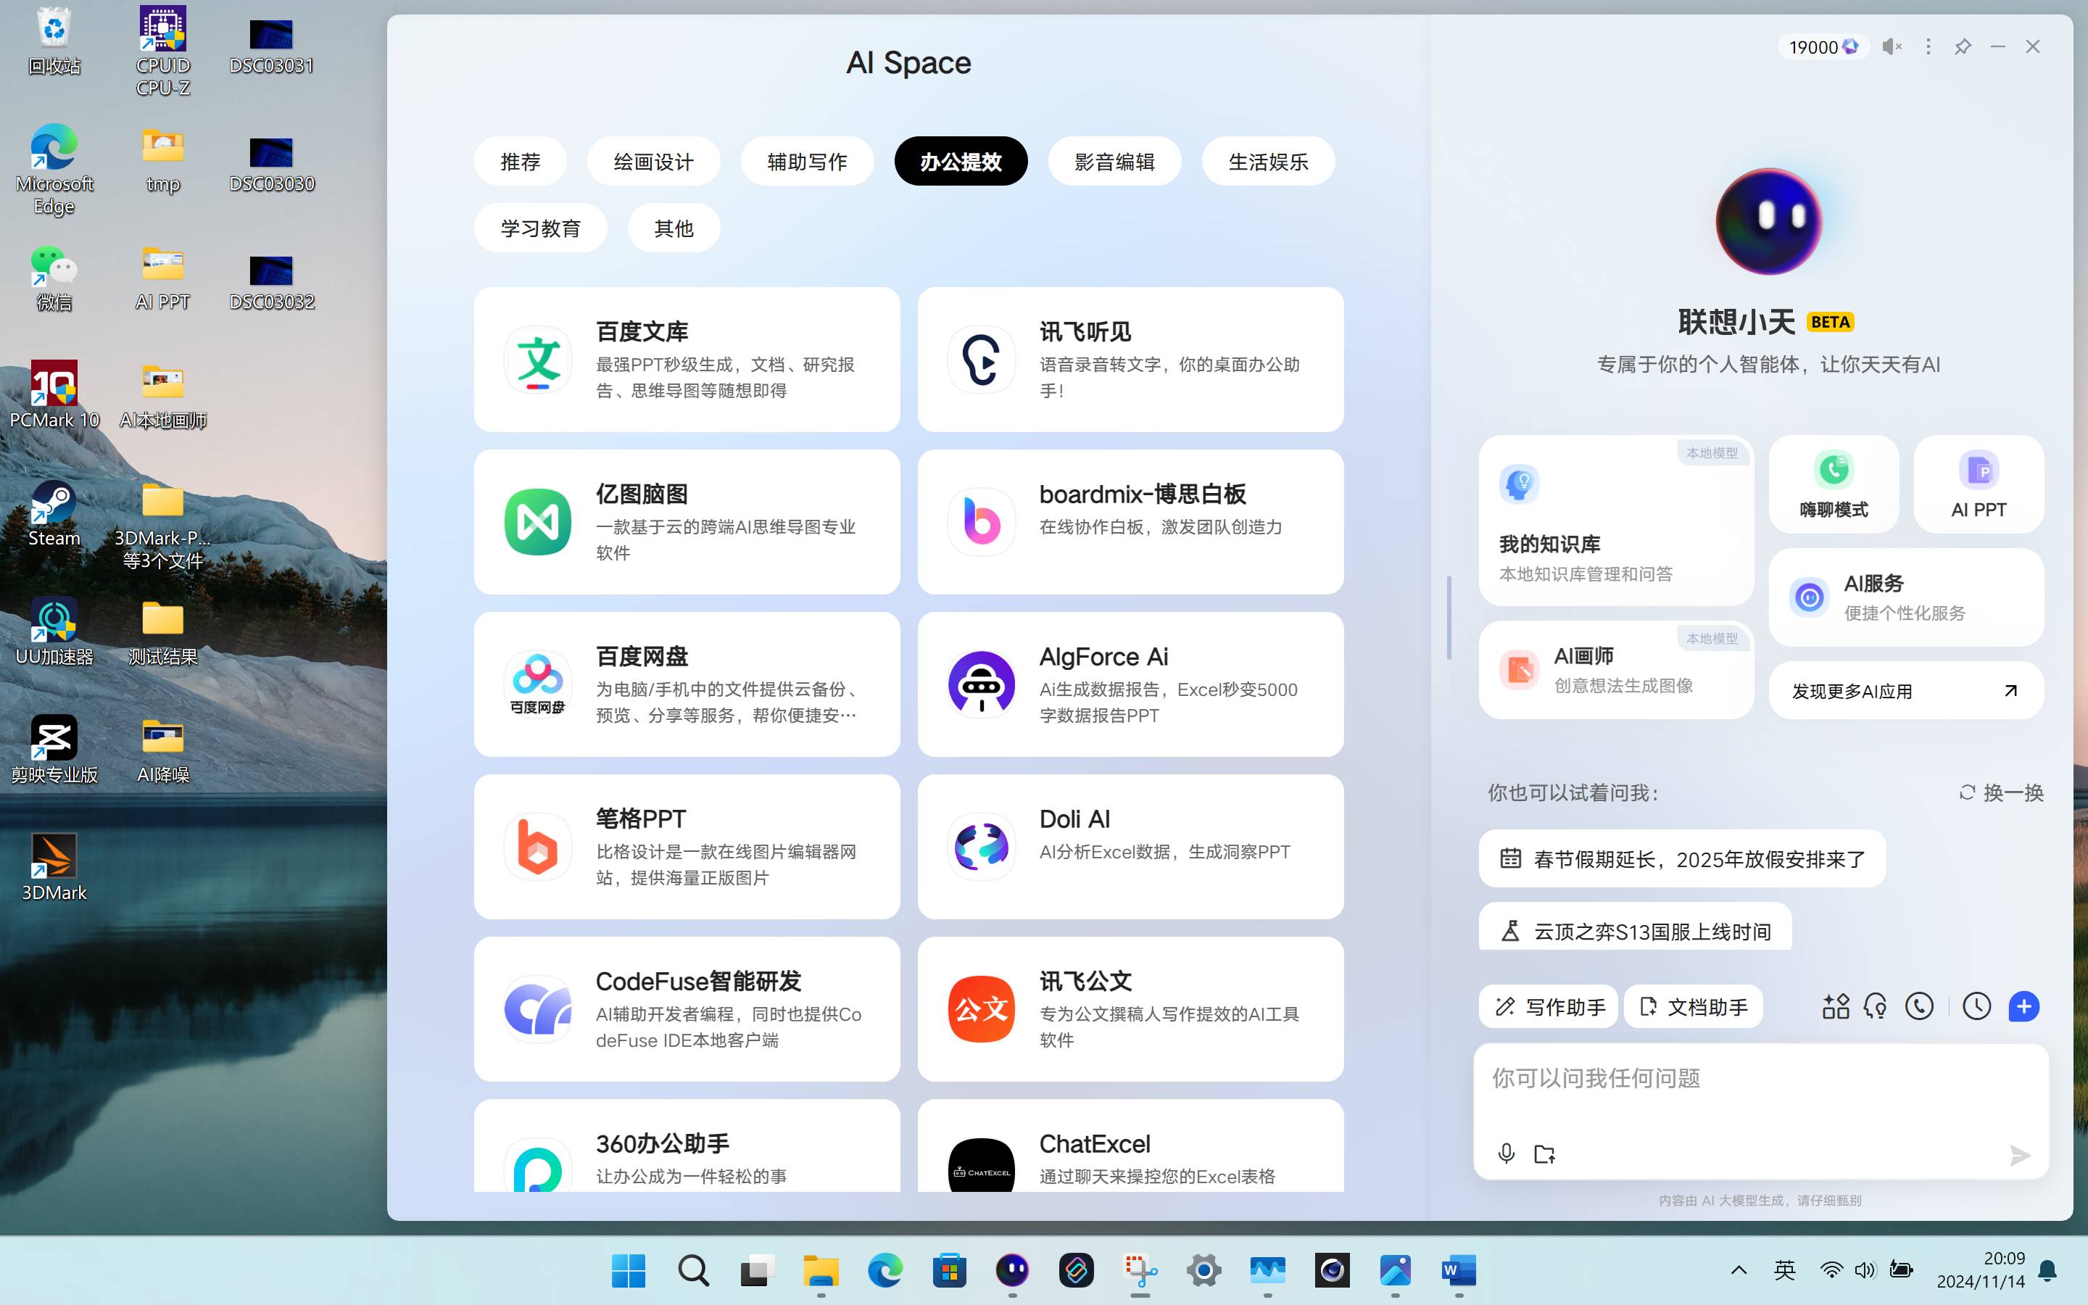Open Windows Start menu

click(x=628, y=1270)
